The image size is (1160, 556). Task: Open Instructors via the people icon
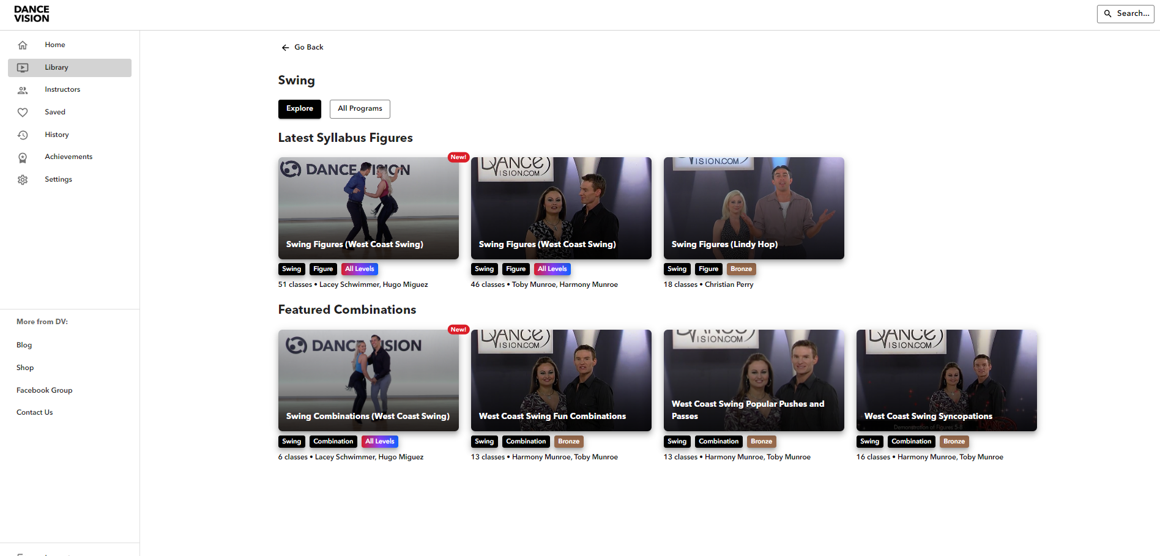23,91
